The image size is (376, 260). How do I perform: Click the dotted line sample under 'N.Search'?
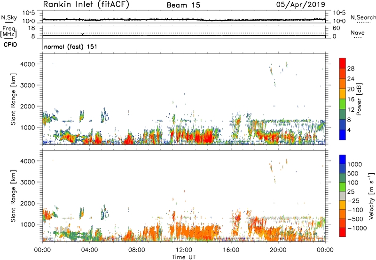364,22
